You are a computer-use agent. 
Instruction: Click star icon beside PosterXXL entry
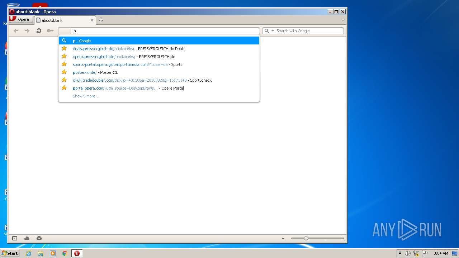[x=64, y=72]
